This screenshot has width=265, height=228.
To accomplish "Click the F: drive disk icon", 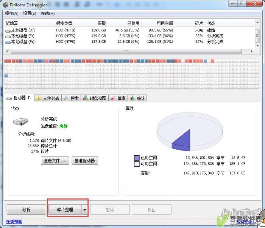I will tap(8, 42).
